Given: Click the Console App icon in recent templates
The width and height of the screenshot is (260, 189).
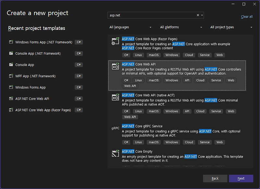Looking at the screenshot, I should coord(11,65).
